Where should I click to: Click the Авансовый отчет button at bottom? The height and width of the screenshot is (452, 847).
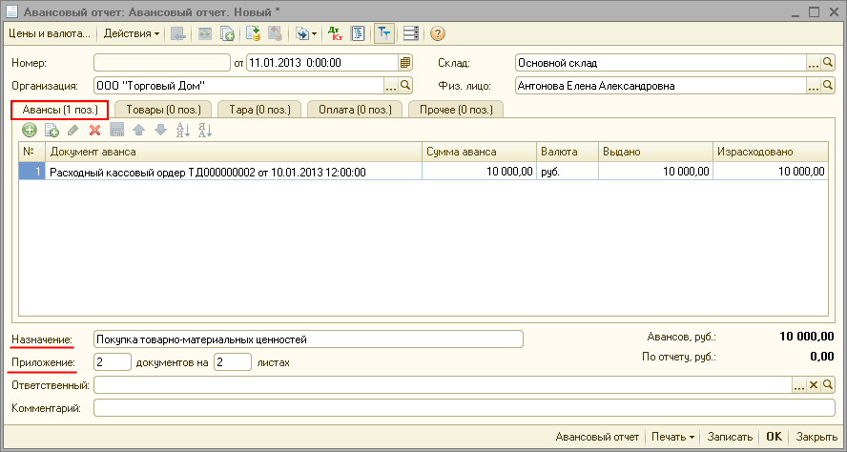(597, 437)
